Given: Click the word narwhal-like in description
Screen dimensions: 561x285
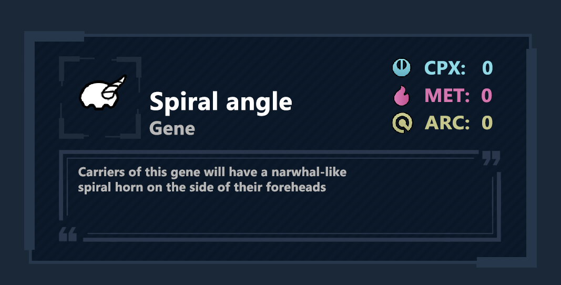Looking at the screenshot, I should (309, 172).
